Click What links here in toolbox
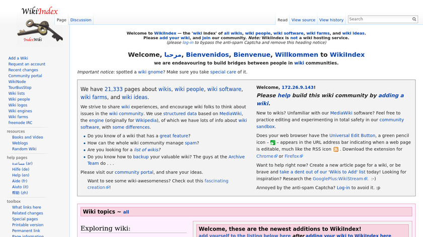 tap(26, 207)
